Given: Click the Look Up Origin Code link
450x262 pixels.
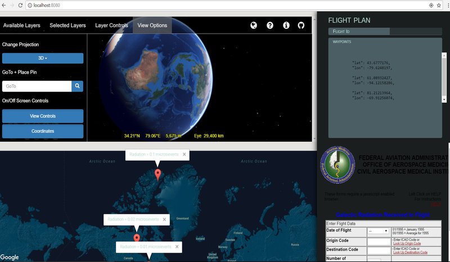Looking at the screenshot, I should [x=409, y=243].
